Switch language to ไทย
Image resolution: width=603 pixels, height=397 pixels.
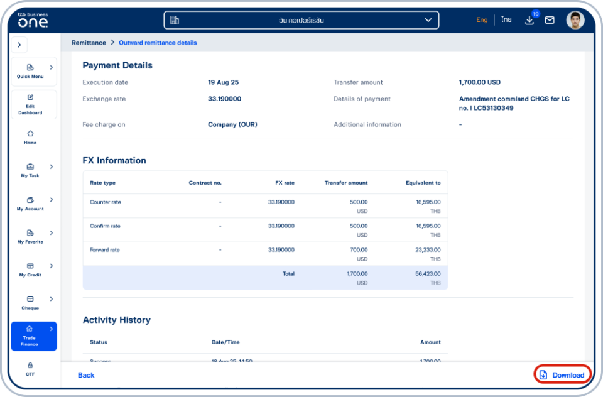[506, 20]
